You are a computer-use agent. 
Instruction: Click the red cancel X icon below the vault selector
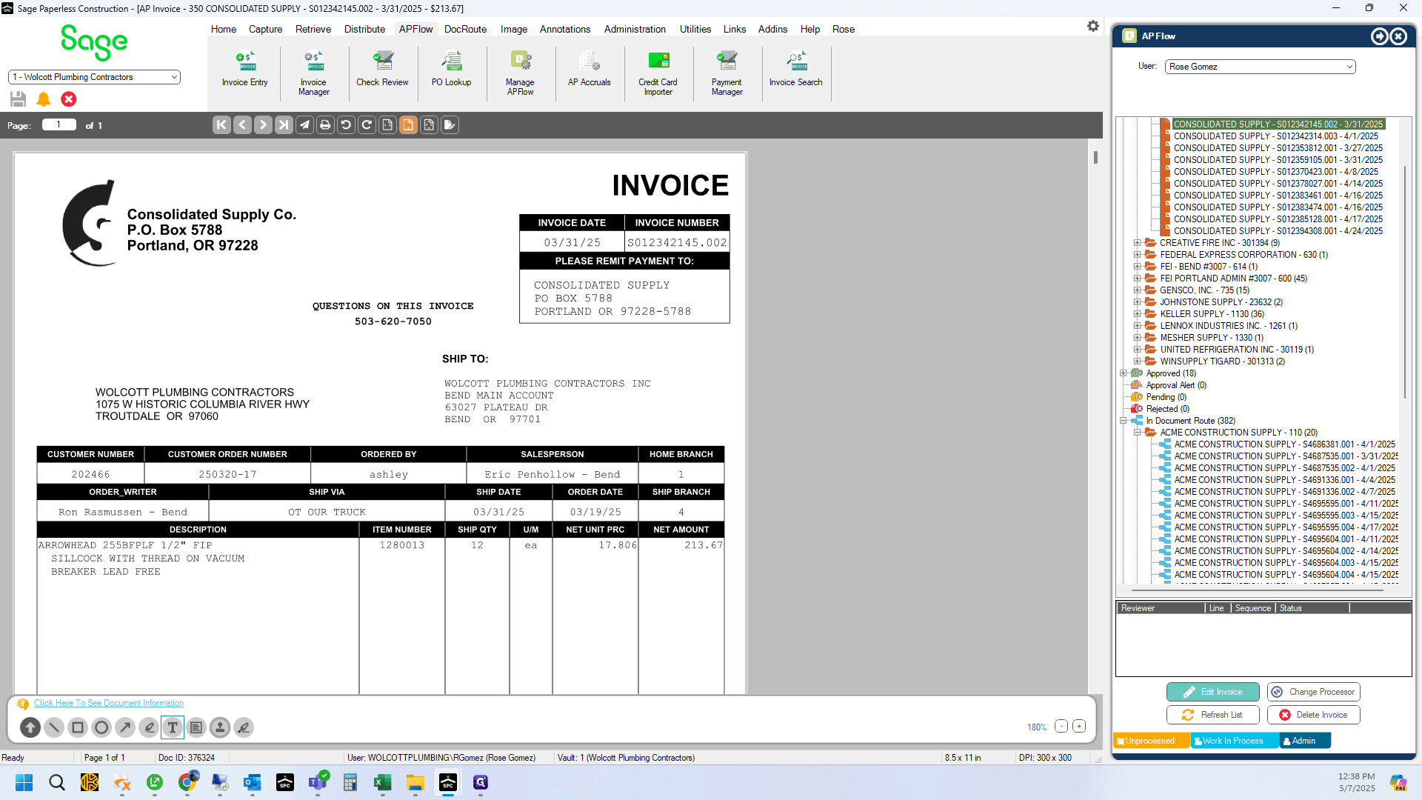click(x=69, y=99)
